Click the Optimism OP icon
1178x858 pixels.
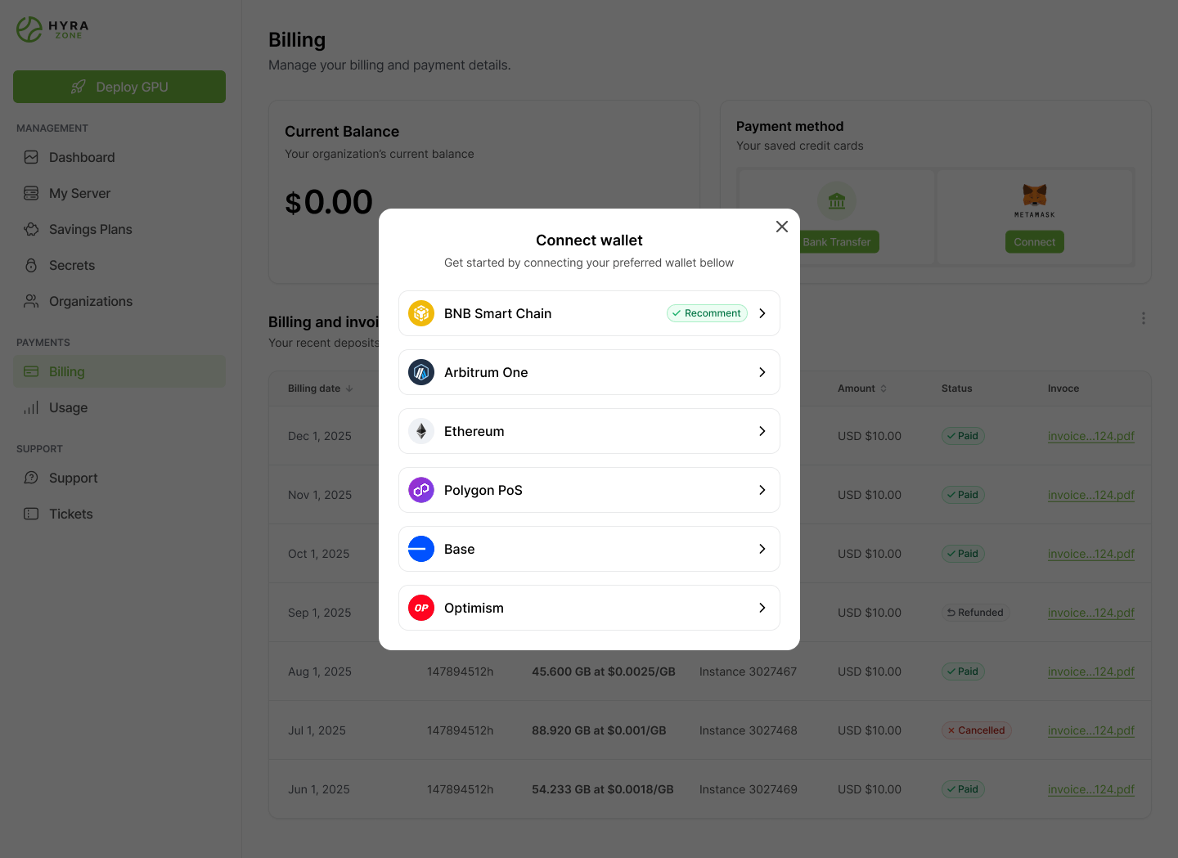[421, 608]
